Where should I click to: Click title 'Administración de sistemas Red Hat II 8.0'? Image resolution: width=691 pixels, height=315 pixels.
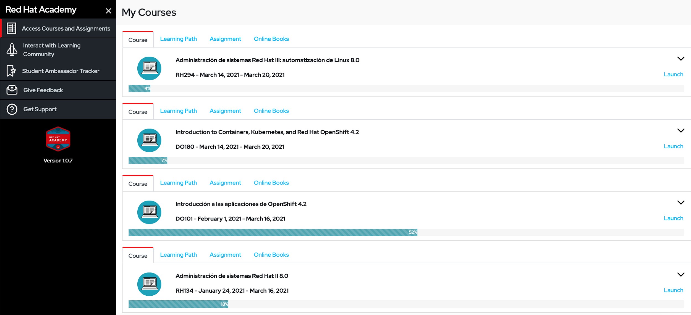(232, 276)
